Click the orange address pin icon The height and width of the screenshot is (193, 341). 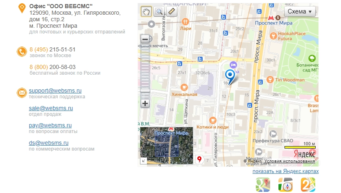coord(22,8)
